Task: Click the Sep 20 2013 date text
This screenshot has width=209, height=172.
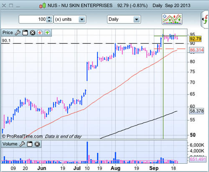Action: point(178,5)
